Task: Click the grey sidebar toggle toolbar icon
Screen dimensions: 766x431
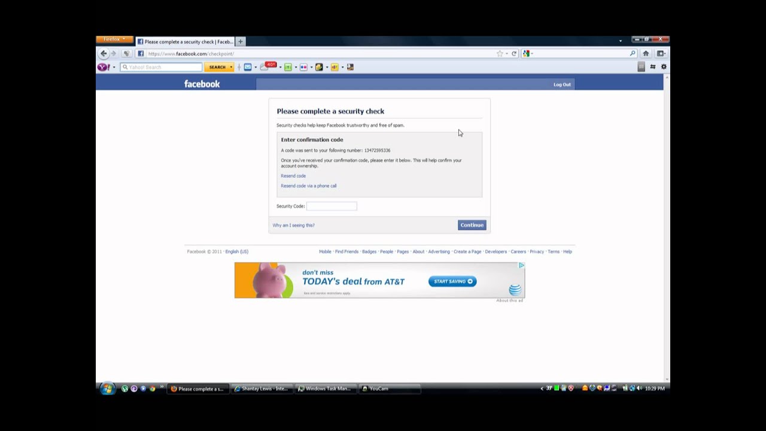Action: [641, 67]
